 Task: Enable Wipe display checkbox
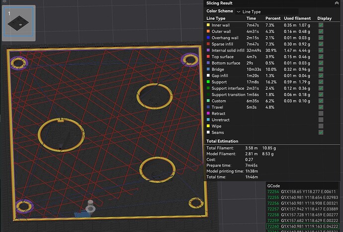coord(321,126)
